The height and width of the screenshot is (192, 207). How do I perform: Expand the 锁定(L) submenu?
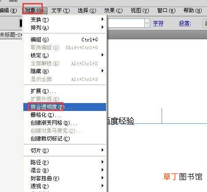(65, 55)
